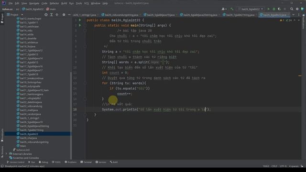Open user account dropdown arrow
Viewport: 306px width, 172px height.
pos(226,9)
